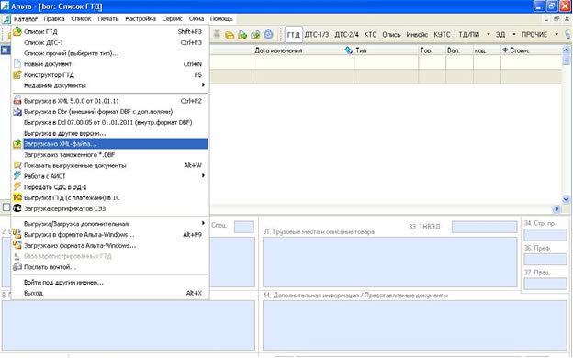The height and width of the screenshot is (358, 573).
Task: Click the round blue toolbar icon
Action: (x=268, y=34)
